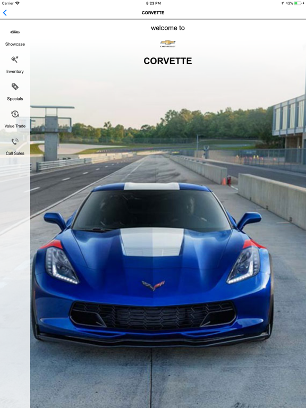Tap the Call Sales phone icon
306x408 pixels.
click(x=15, y=141)
